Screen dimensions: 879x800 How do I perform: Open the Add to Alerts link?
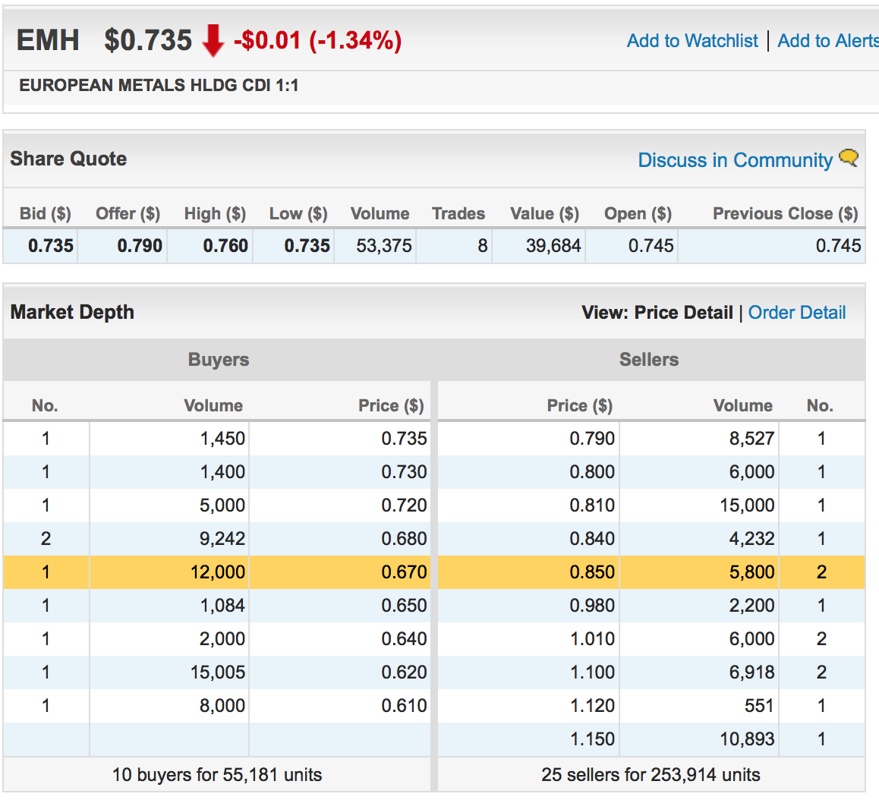click(828, 40)
